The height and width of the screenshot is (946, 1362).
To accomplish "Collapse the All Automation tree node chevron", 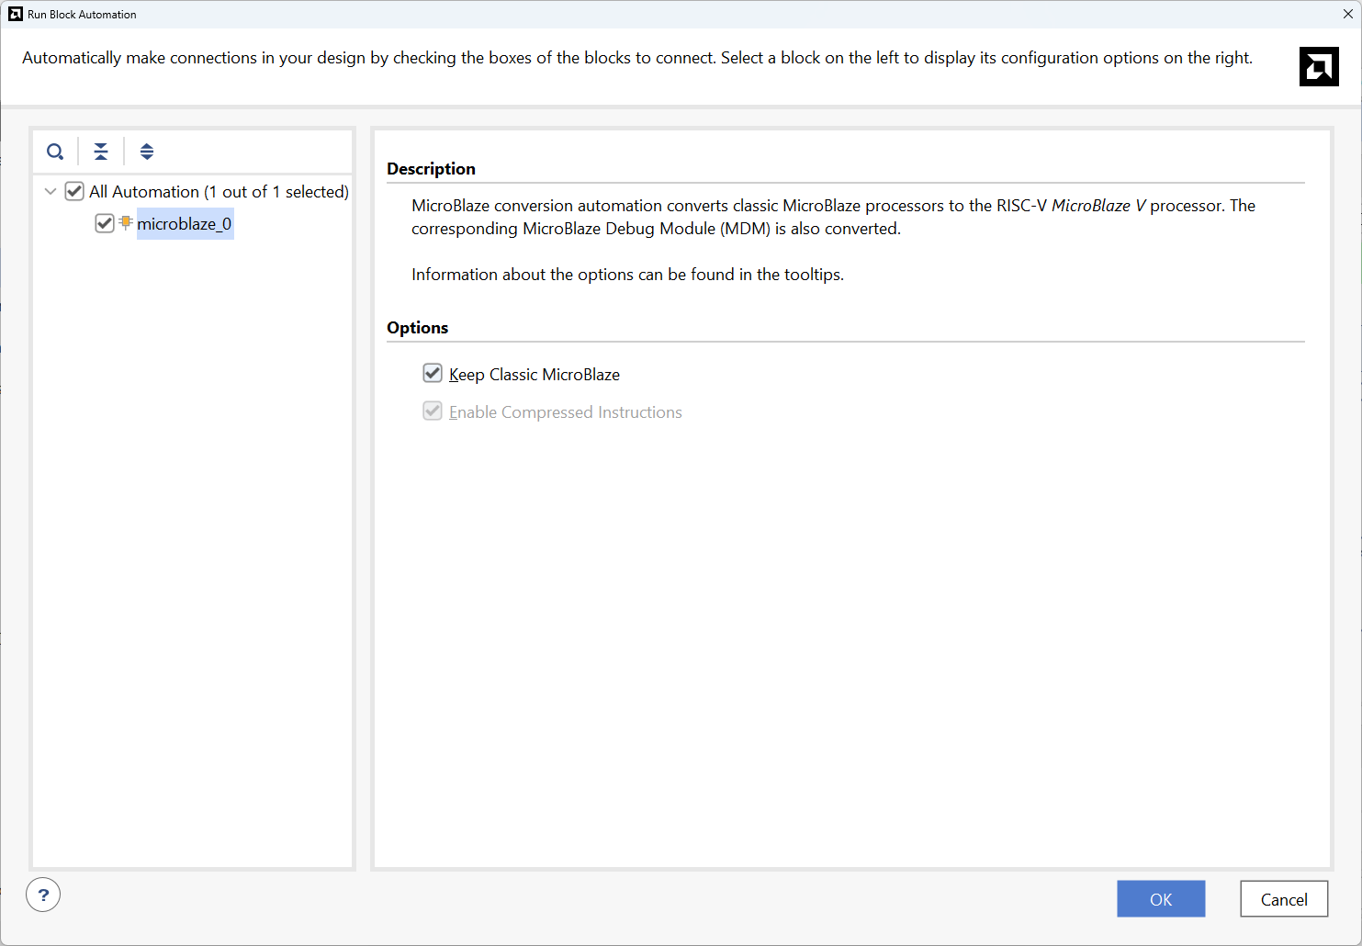I will (51, 191).
